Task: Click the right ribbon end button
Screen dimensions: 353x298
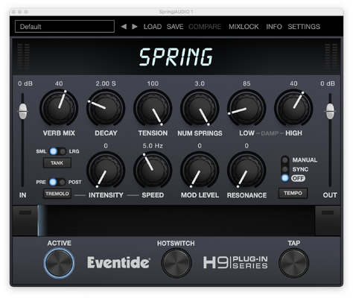Action: coord(328,221)
